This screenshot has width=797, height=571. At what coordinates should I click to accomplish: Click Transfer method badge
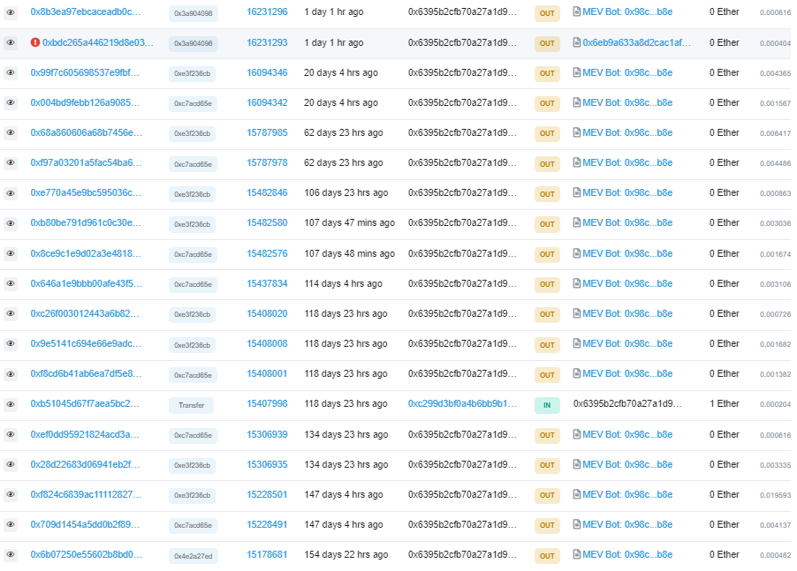point(191,405)
